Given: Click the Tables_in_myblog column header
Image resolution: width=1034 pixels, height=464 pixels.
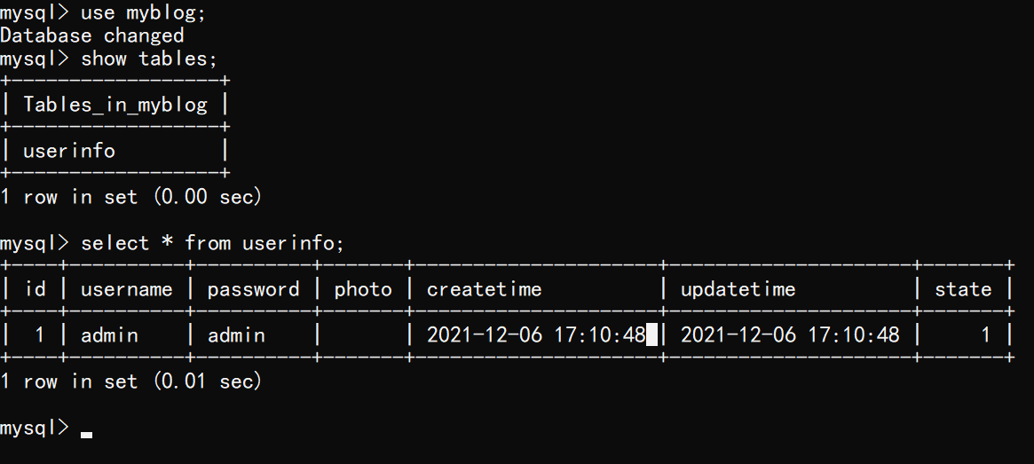Looking at the screenshot, I should tap(115, 105).
